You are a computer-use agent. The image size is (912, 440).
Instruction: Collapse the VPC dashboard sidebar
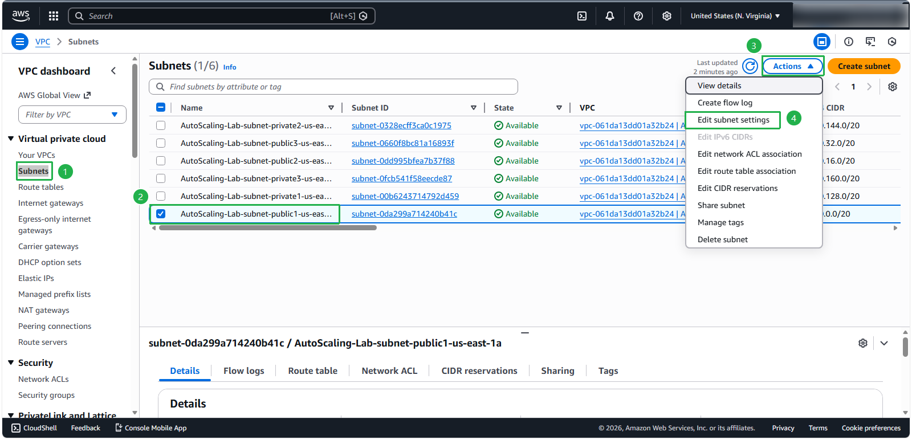113,71
